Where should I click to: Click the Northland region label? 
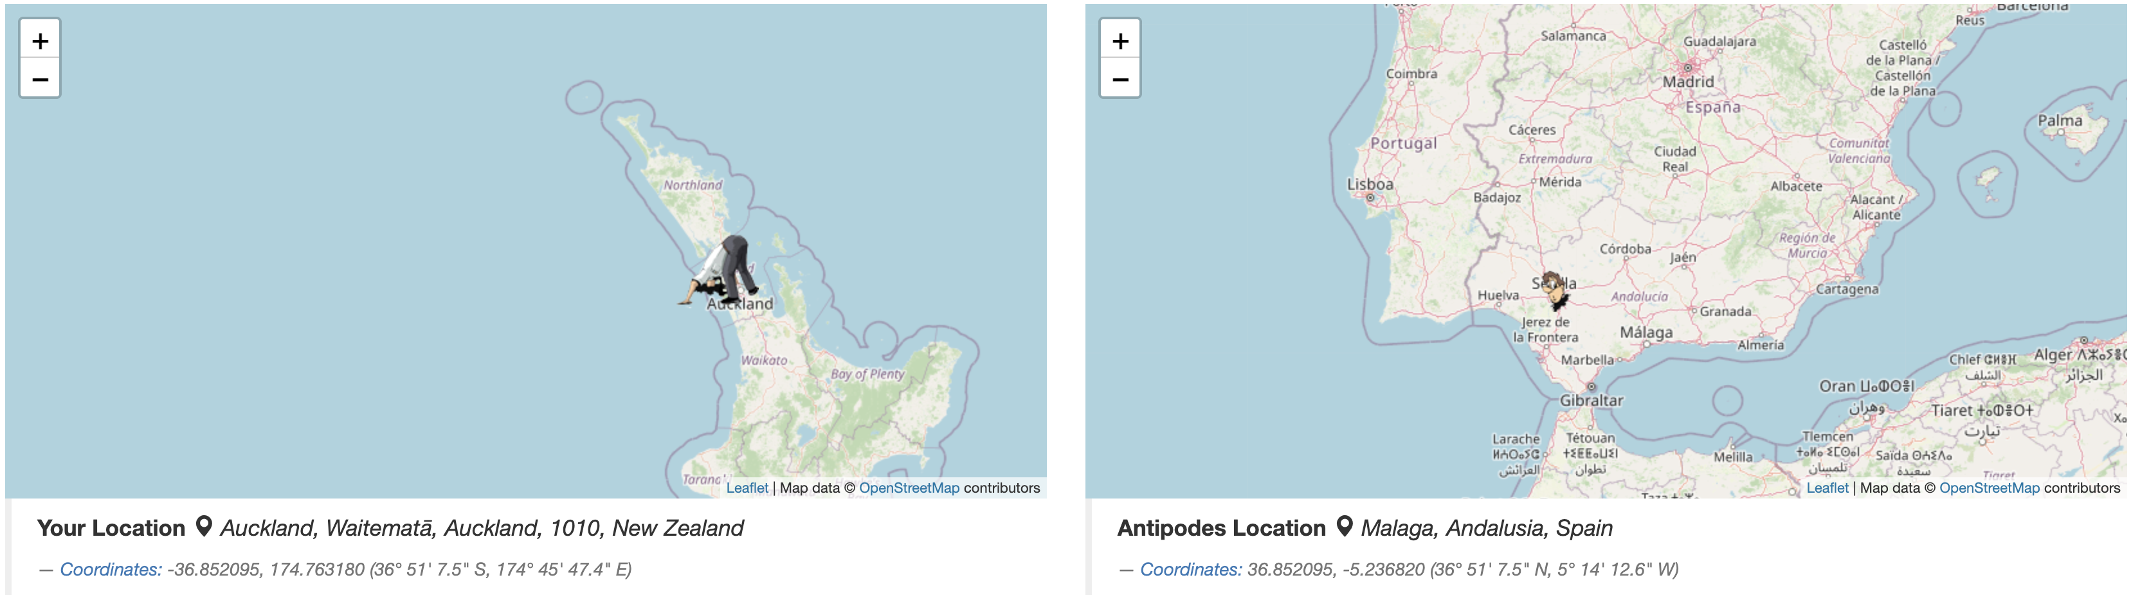693,185
